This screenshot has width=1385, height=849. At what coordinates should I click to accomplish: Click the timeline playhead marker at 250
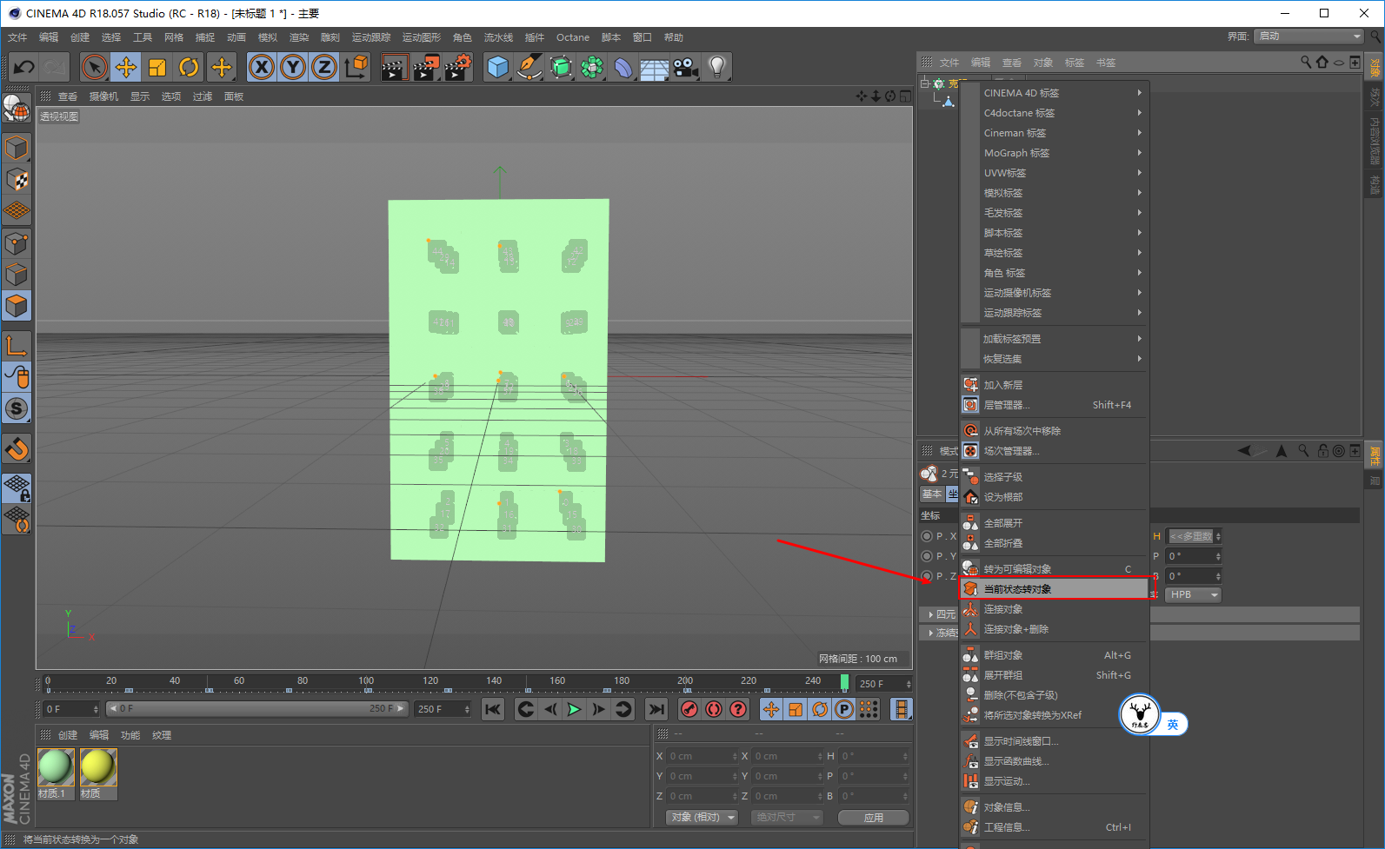[844, 682]
